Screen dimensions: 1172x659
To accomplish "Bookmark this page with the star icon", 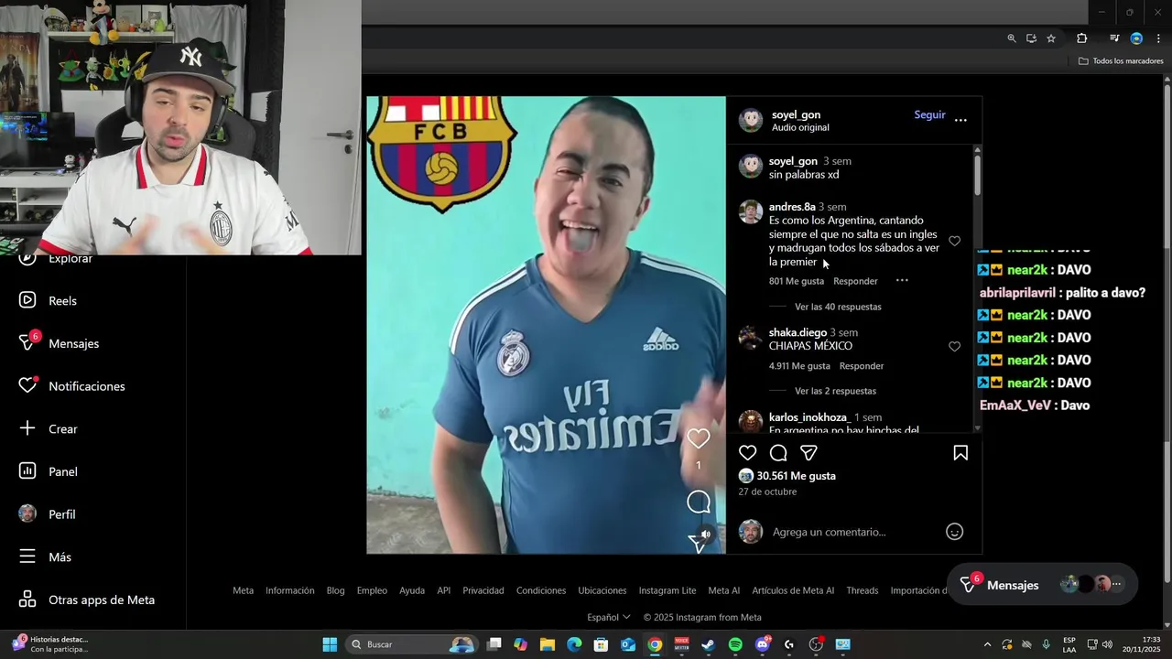I will pyautogui.click(x=1051, y=38).
